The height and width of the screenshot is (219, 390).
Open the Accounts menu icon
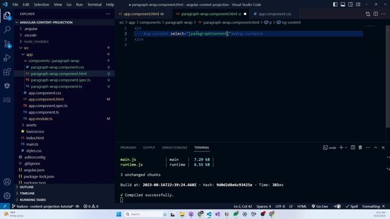pyautogui.click(x=7, y=182)
